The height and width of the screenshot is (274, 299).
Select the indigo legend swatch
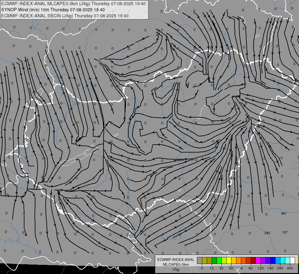pyautogui.click(x=268, y=261)
